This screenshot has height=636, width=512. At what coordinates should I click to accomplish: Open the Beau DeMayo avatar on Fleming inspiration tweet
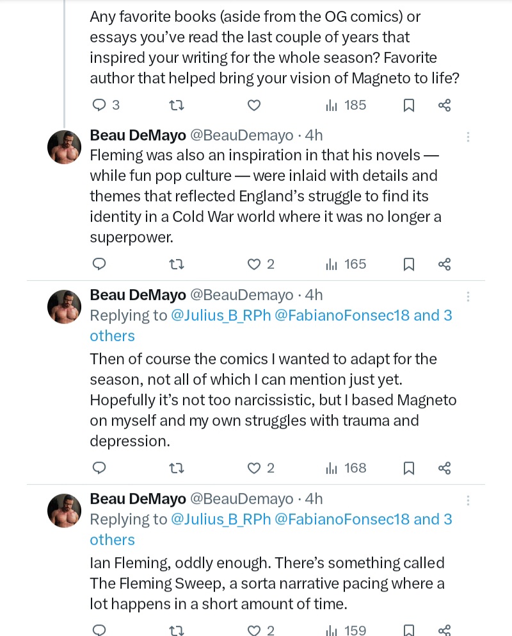point(65,147)
